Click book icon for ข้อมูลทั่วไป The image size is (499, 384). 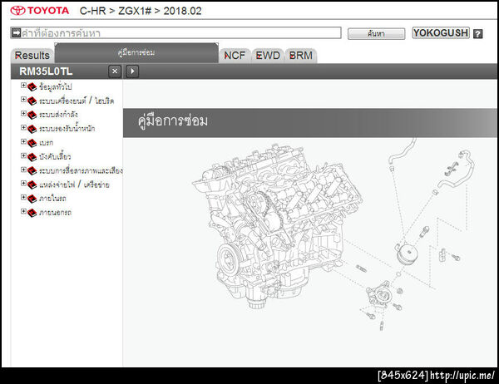pyautogui.click(x=32, y=86)
